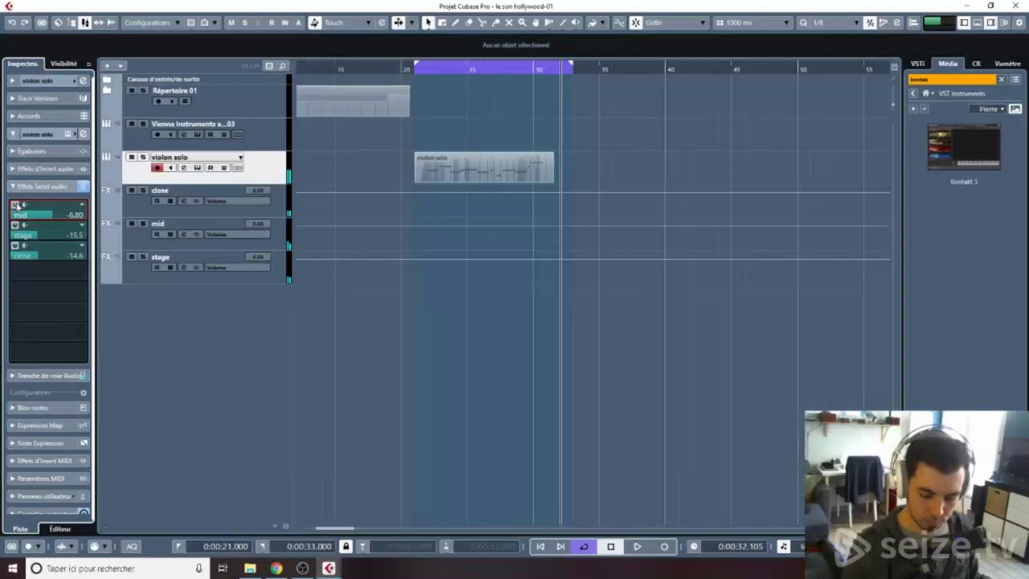Toggle the mid send power button

point(15,205)
